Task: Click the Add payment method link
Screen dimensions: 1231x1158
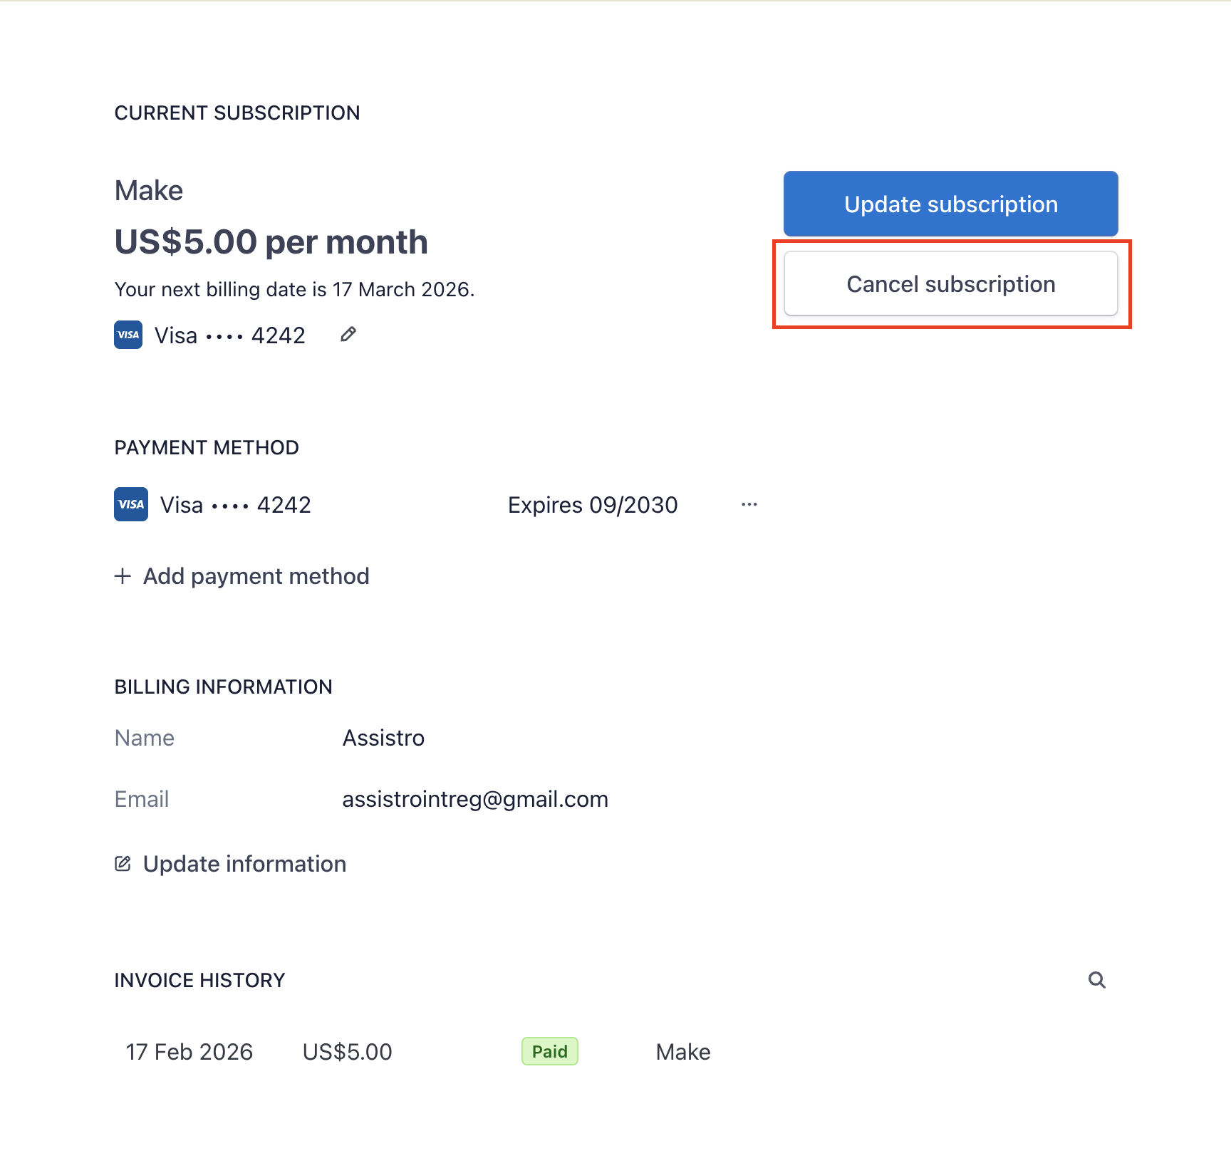Action: 256,576
